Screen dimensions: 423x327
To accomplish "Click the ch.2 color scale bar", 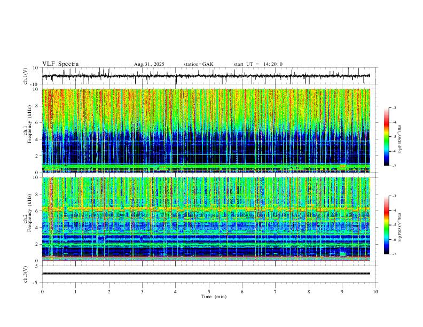I will point(386,225).
